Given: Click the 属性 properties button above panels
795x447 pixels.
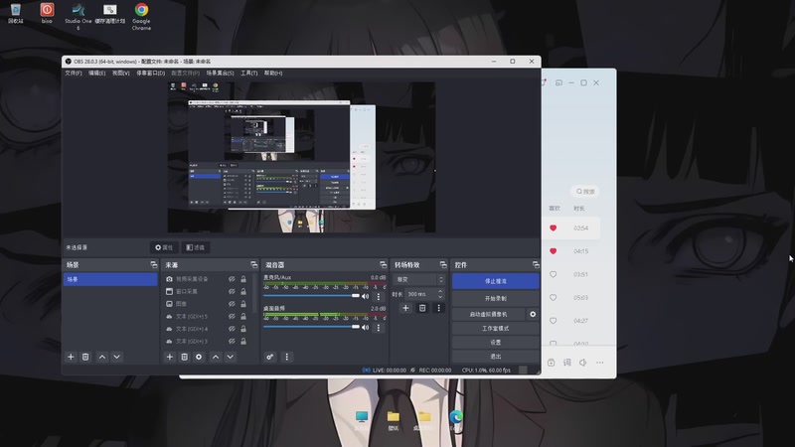Looking at the screenshot, I should [x=164, y=247].
